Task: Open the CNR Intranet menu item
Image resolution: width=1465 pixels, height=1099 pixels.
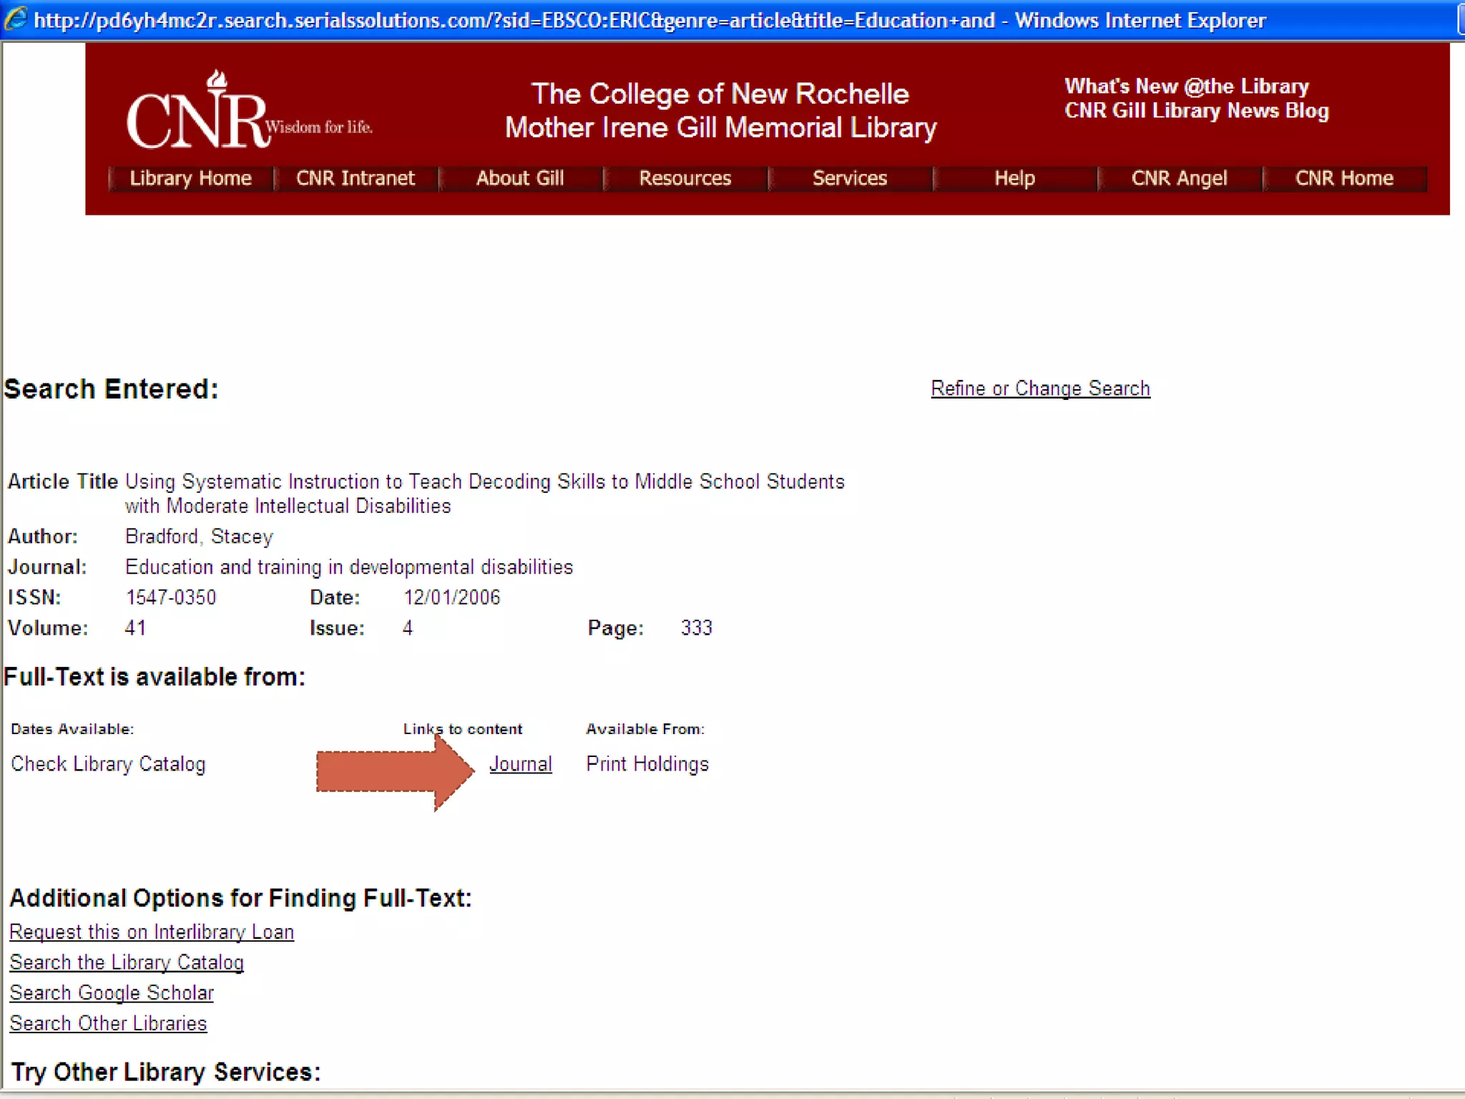Action: [356, 178]
